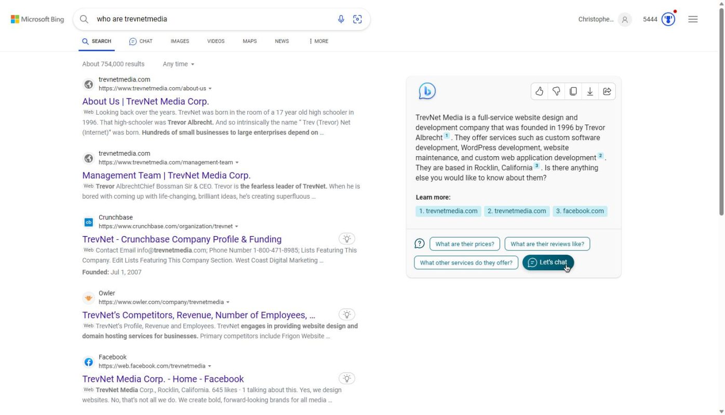Click the question mark icon in suggestions
Viewport: 725px width, 415px height.
point(420,243)
